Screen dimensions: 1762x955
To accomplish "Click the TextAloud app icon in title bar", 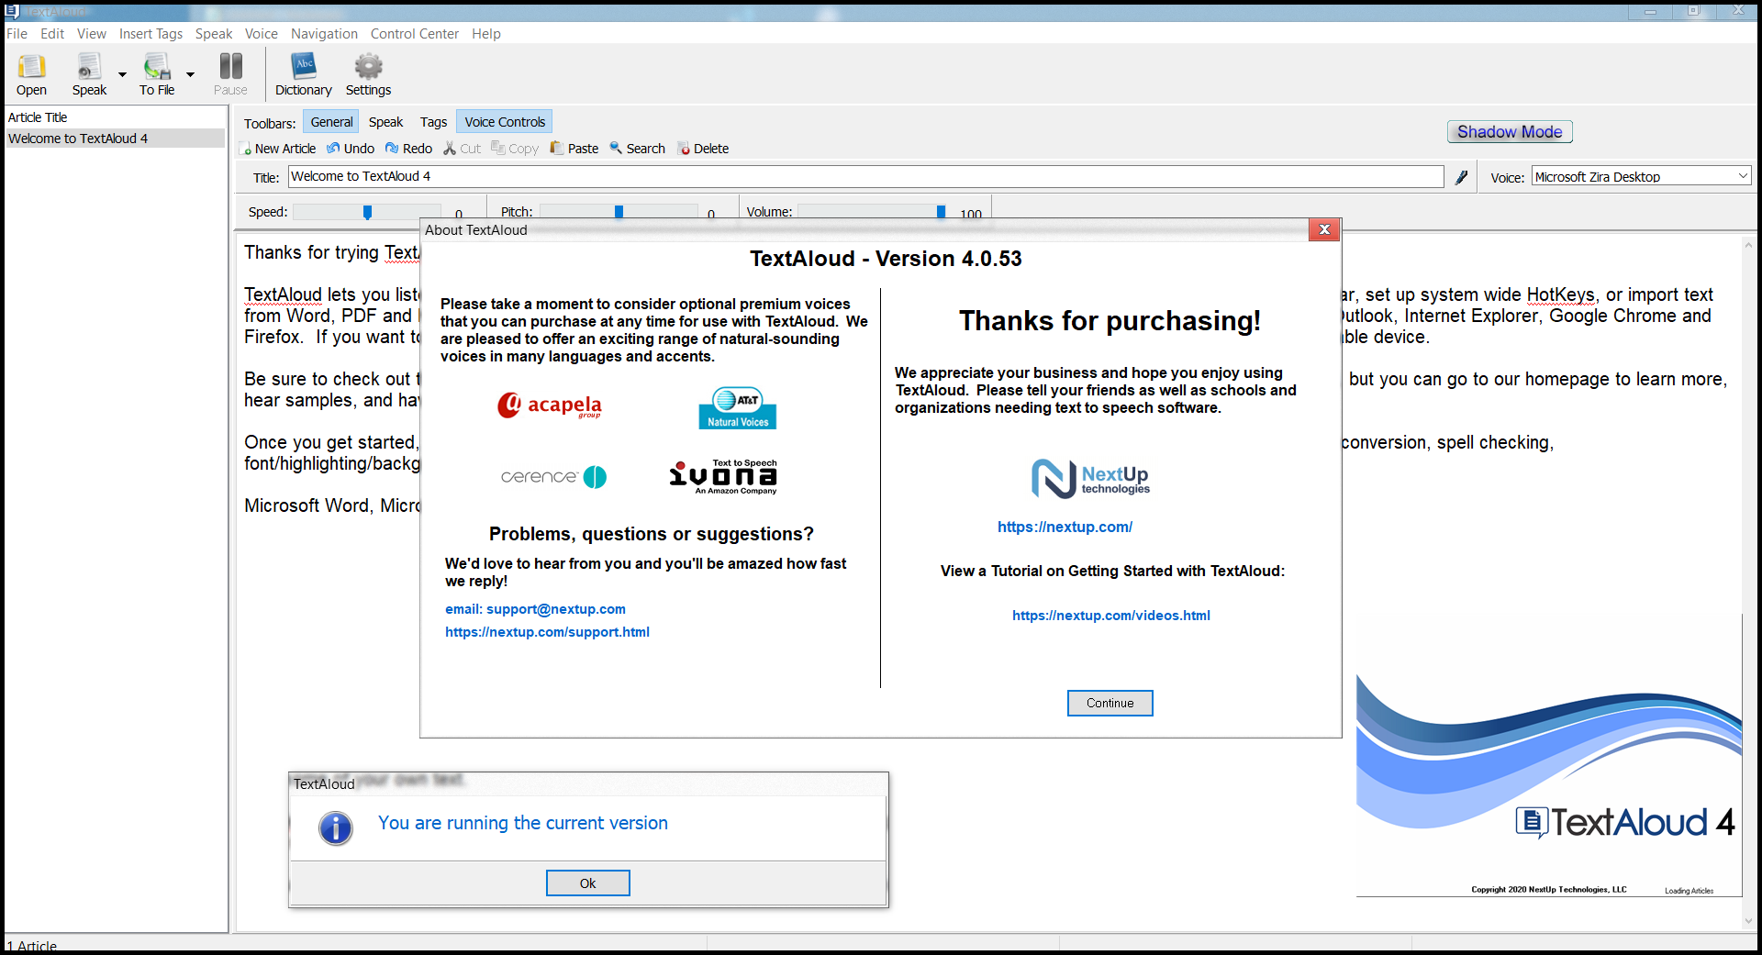I will (x=12, y=11).
